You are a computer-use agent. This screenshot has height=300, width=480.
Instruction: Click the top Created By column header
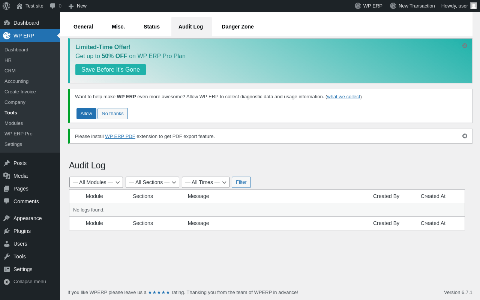[x=386, y=196]
